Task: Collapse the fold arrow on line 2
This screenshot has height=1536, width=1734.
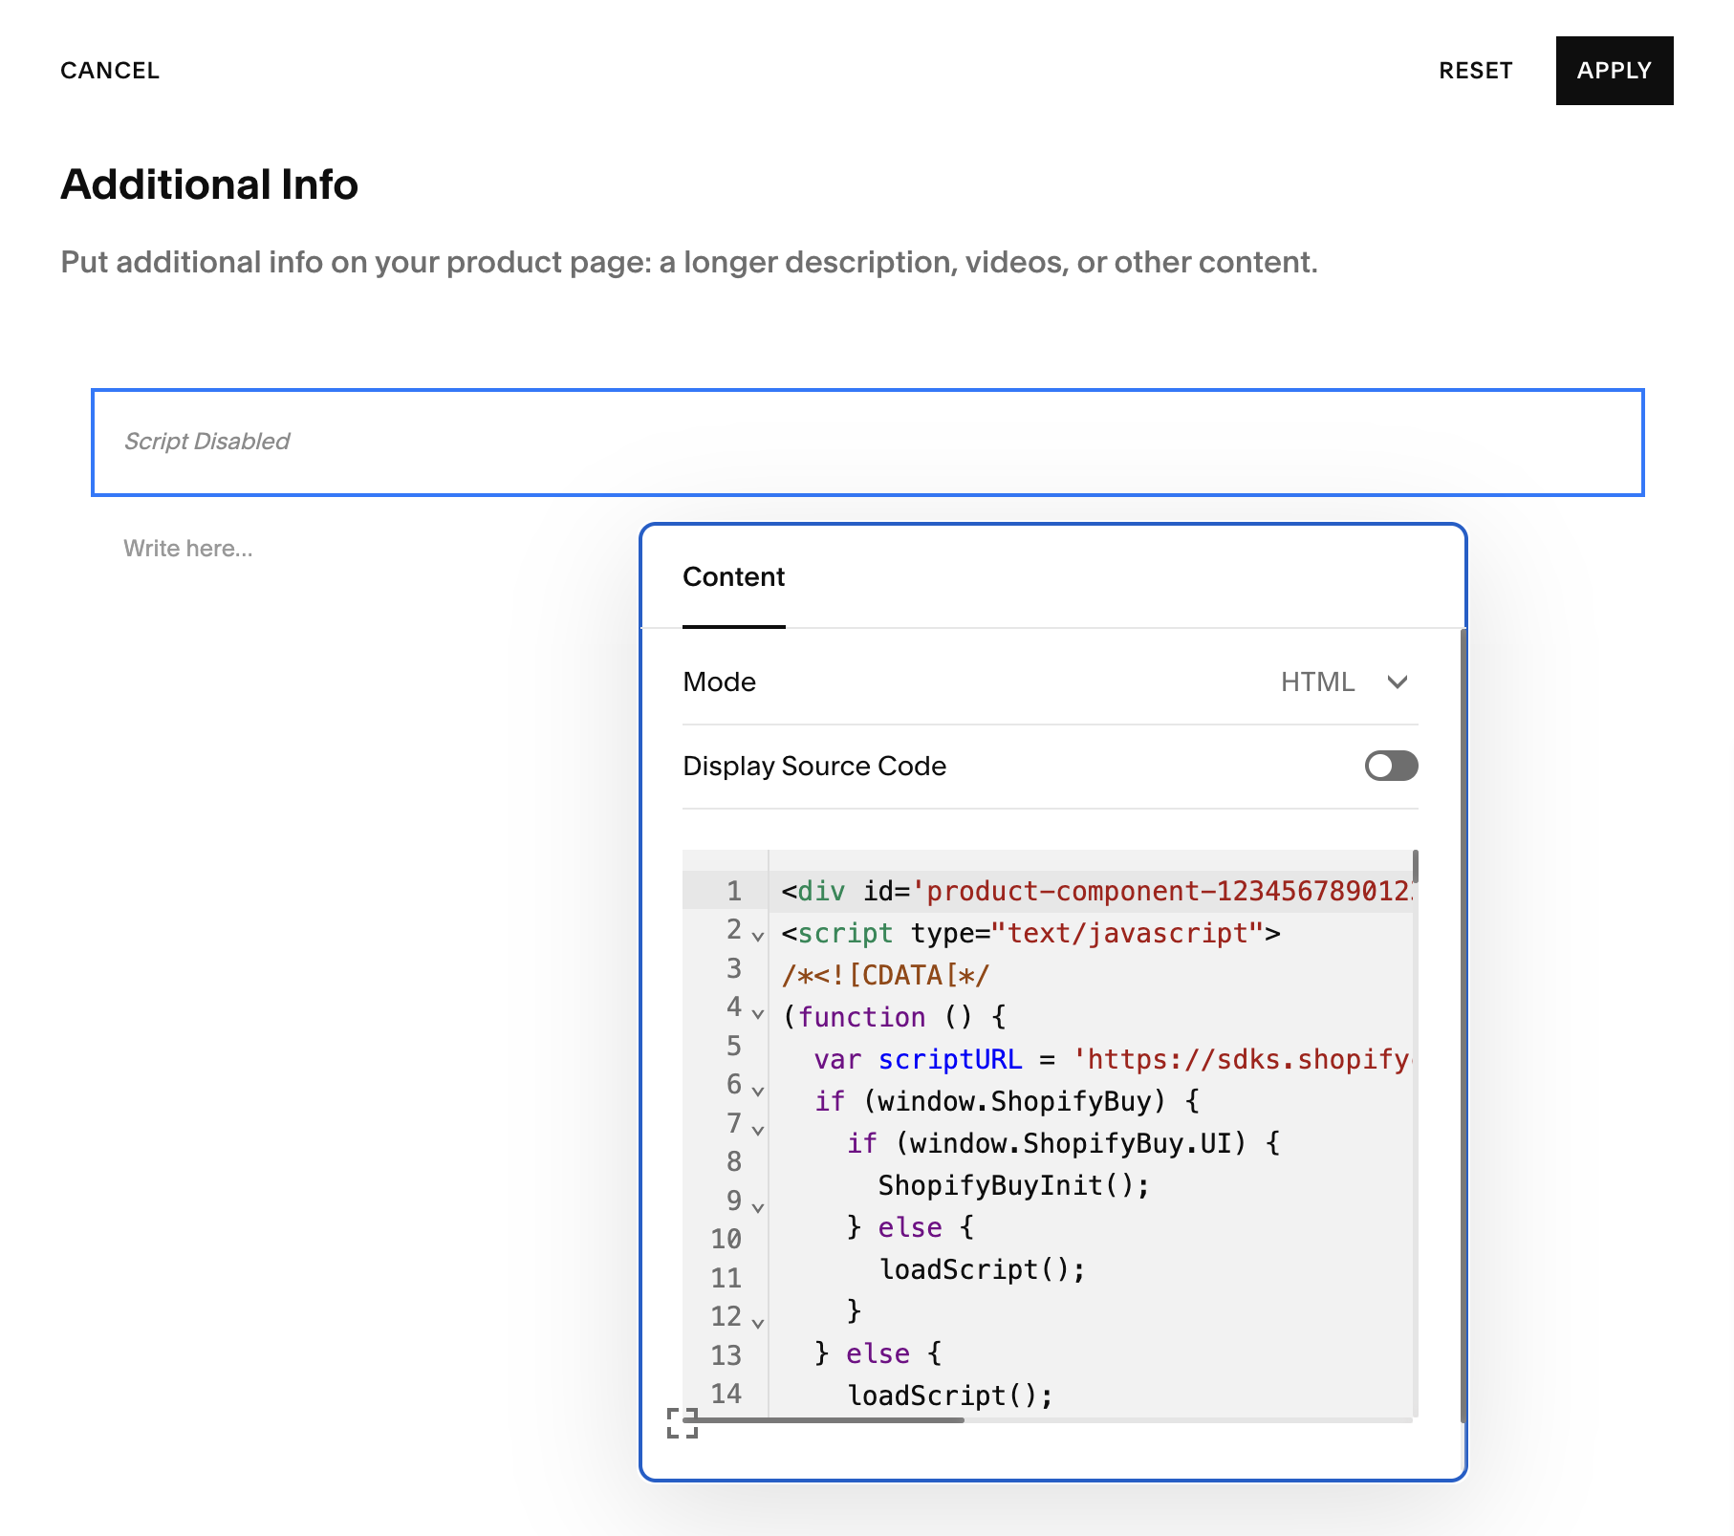Action: pyautogui.click(x=758, y=936)
